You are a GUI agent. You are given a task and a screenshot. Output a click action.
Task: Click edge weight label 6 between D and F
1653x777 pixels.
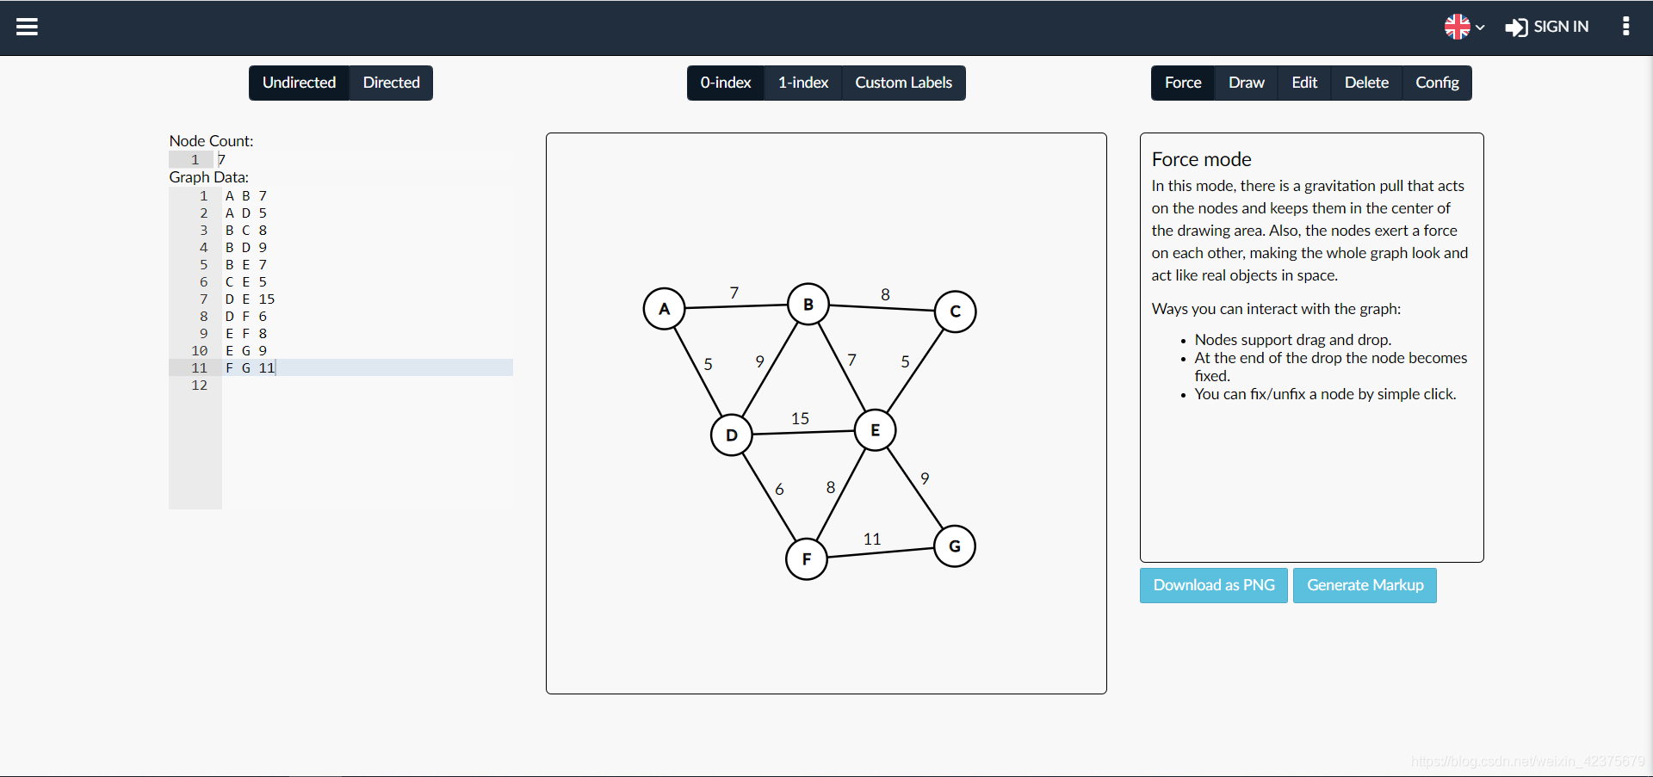(779, 489)
